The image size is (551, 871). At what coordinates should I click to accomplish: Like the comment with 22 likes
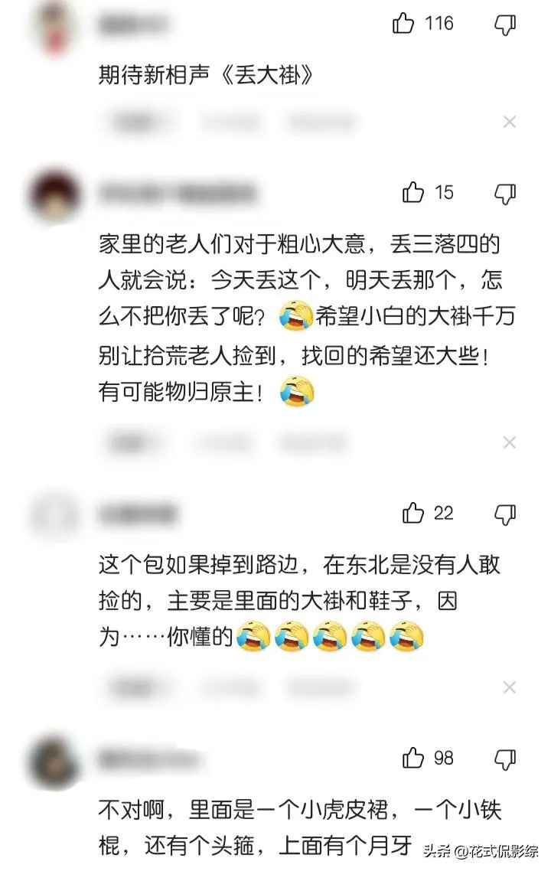[412, 514]
